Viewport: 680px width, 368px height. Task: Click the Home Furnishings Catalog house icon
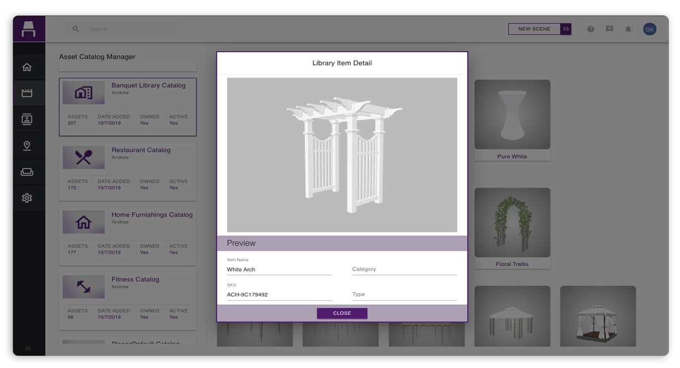coord(83,222)
